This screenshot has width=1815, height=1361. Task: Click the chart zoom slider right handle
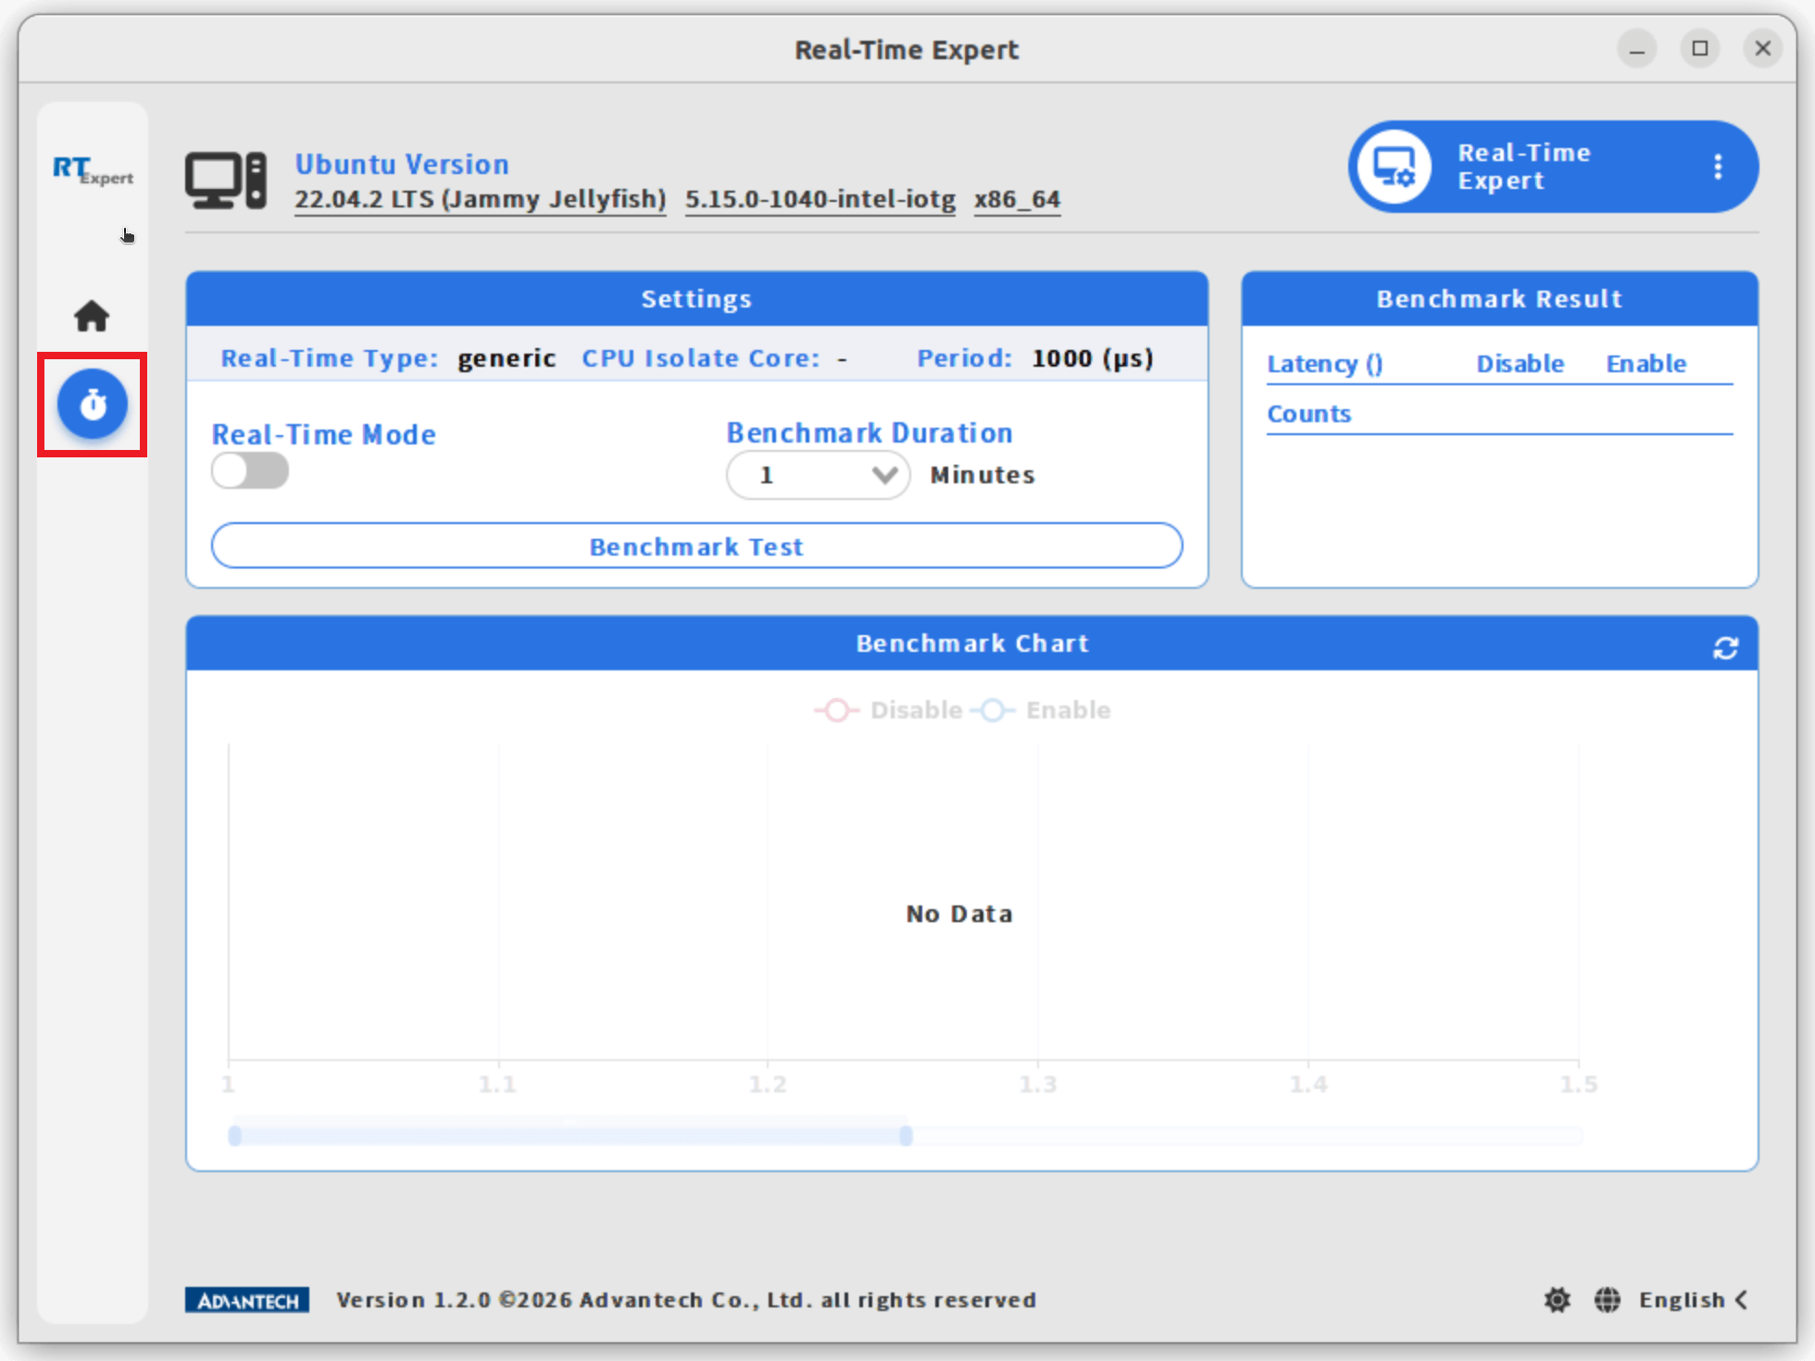[x=907, y=1135]
